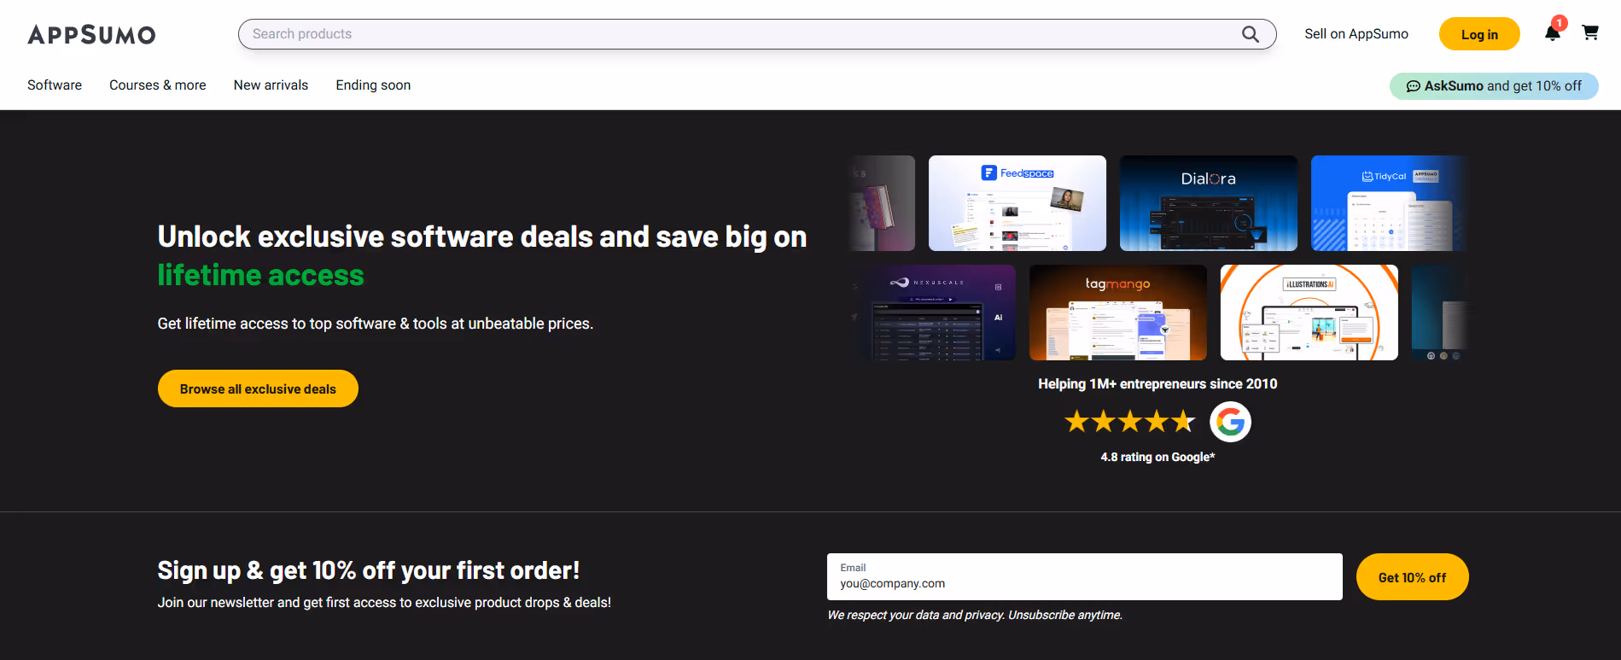This screenshot has width=1621, height=660.
Task: Open the Nexuscale deal thumbnail
Action: 933,312
